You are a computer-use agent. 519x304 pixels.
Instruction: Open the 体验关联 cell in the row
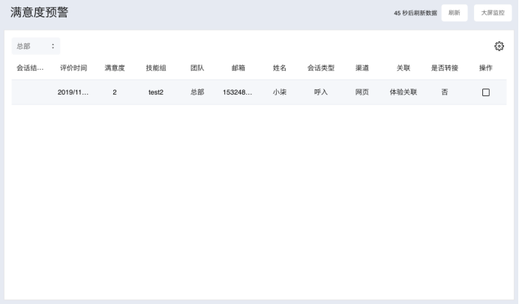click(403, 92)
